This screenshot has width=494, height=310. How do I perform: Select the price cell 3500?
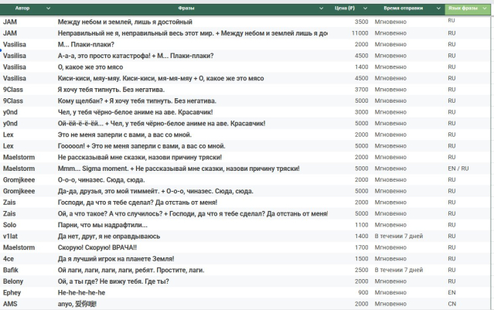[361, 22]
